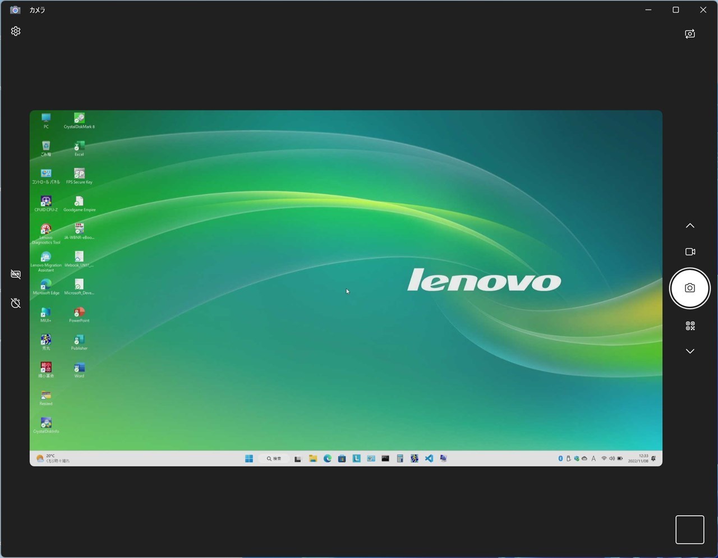Click the Excel icon in the preview
The height and width of the screenshot is (558, 718).
coord(79,149)
